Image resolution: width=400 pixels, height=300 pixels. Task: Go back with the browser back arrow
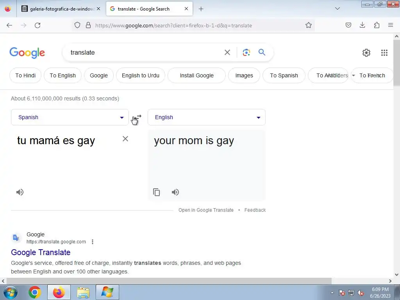9,25
